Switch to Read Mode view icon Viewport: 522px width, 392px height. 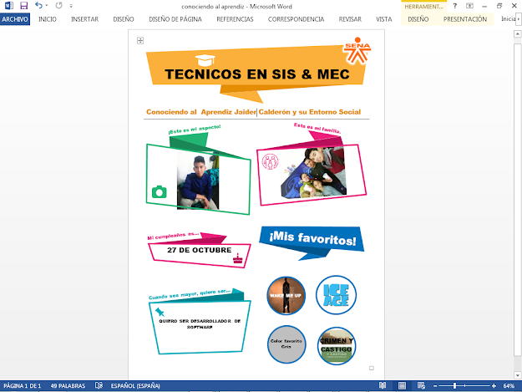coord(383,385)
